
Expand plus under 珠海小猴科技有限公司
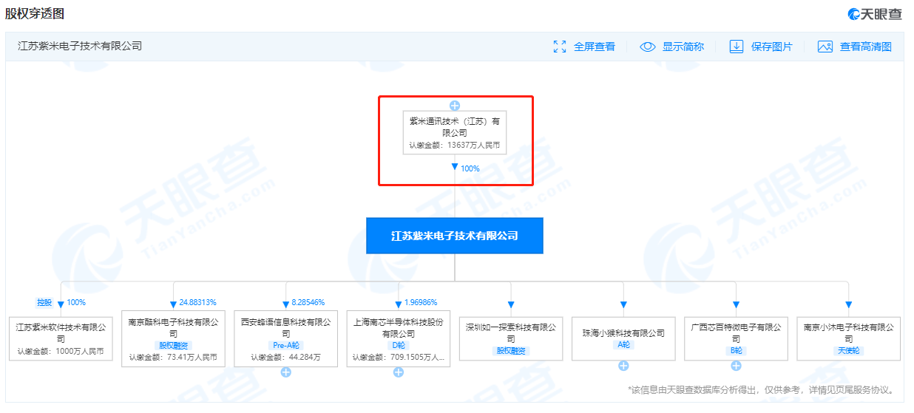click(x=623, y=366)
